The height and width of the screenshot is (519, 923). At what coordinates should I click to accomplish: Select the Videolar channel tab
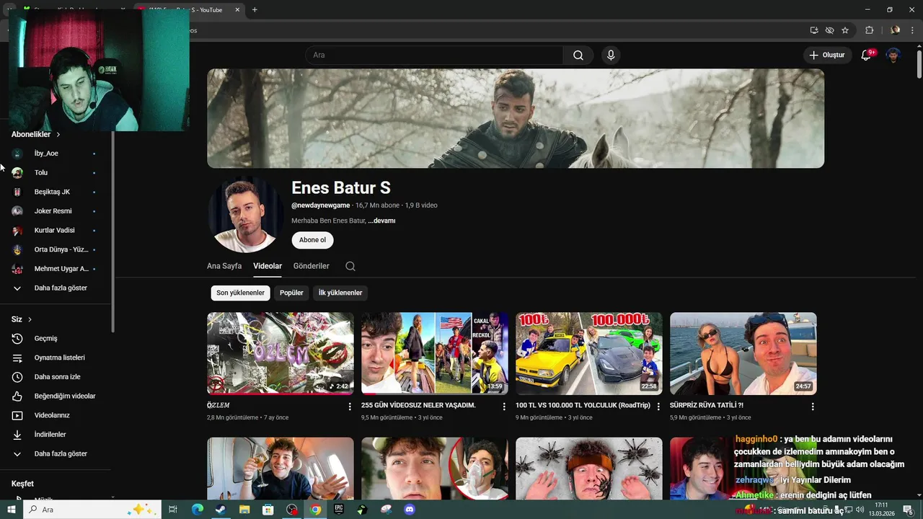[268, 266]
